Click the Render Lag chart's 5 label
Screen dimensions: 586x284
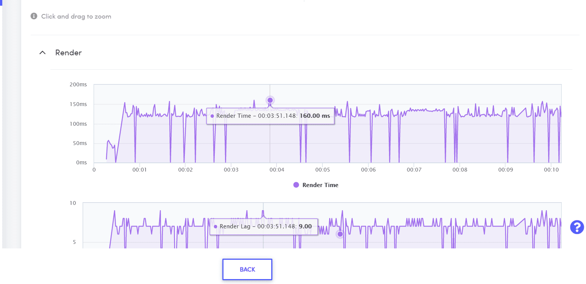point(74,242)
